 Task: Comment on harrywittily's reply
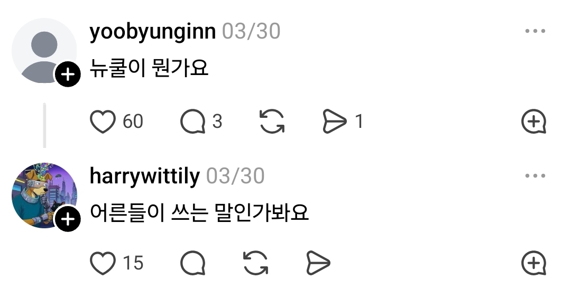tap(193, 263)
